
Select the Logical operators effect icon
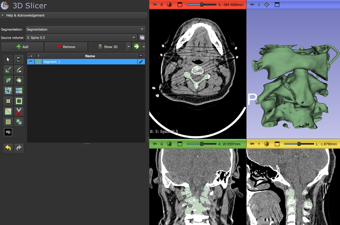pos(19,122)
